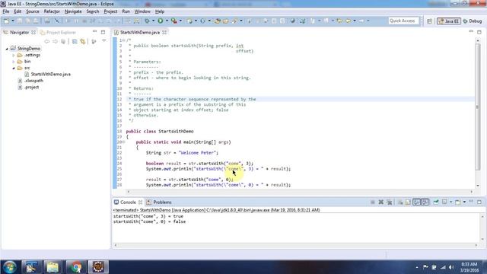Open File Explorer from the taskbar
The width and height of the screenshot is (487, 274).
(53, 267)
